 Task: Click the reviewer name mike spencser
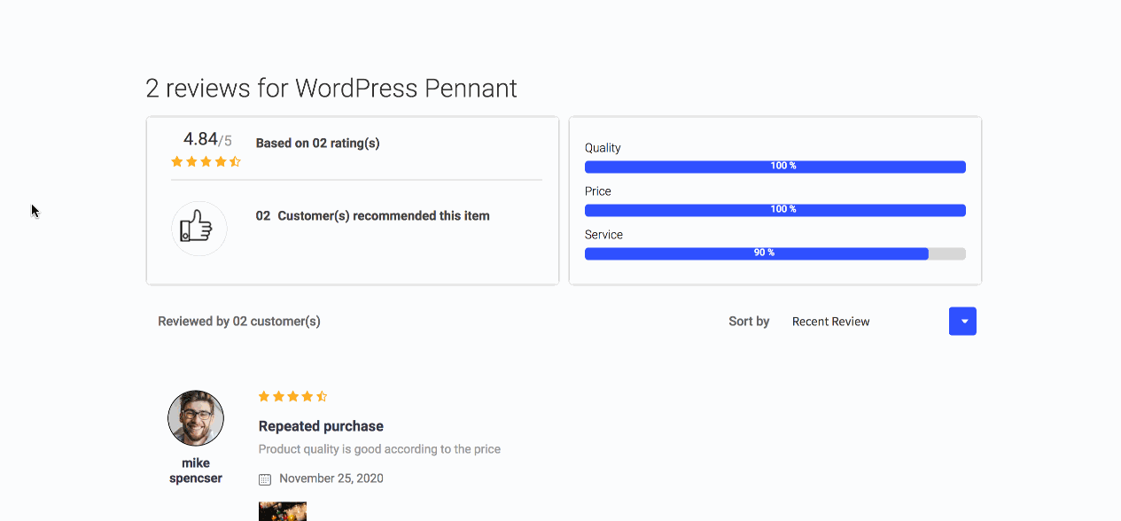tap(196, 470)
